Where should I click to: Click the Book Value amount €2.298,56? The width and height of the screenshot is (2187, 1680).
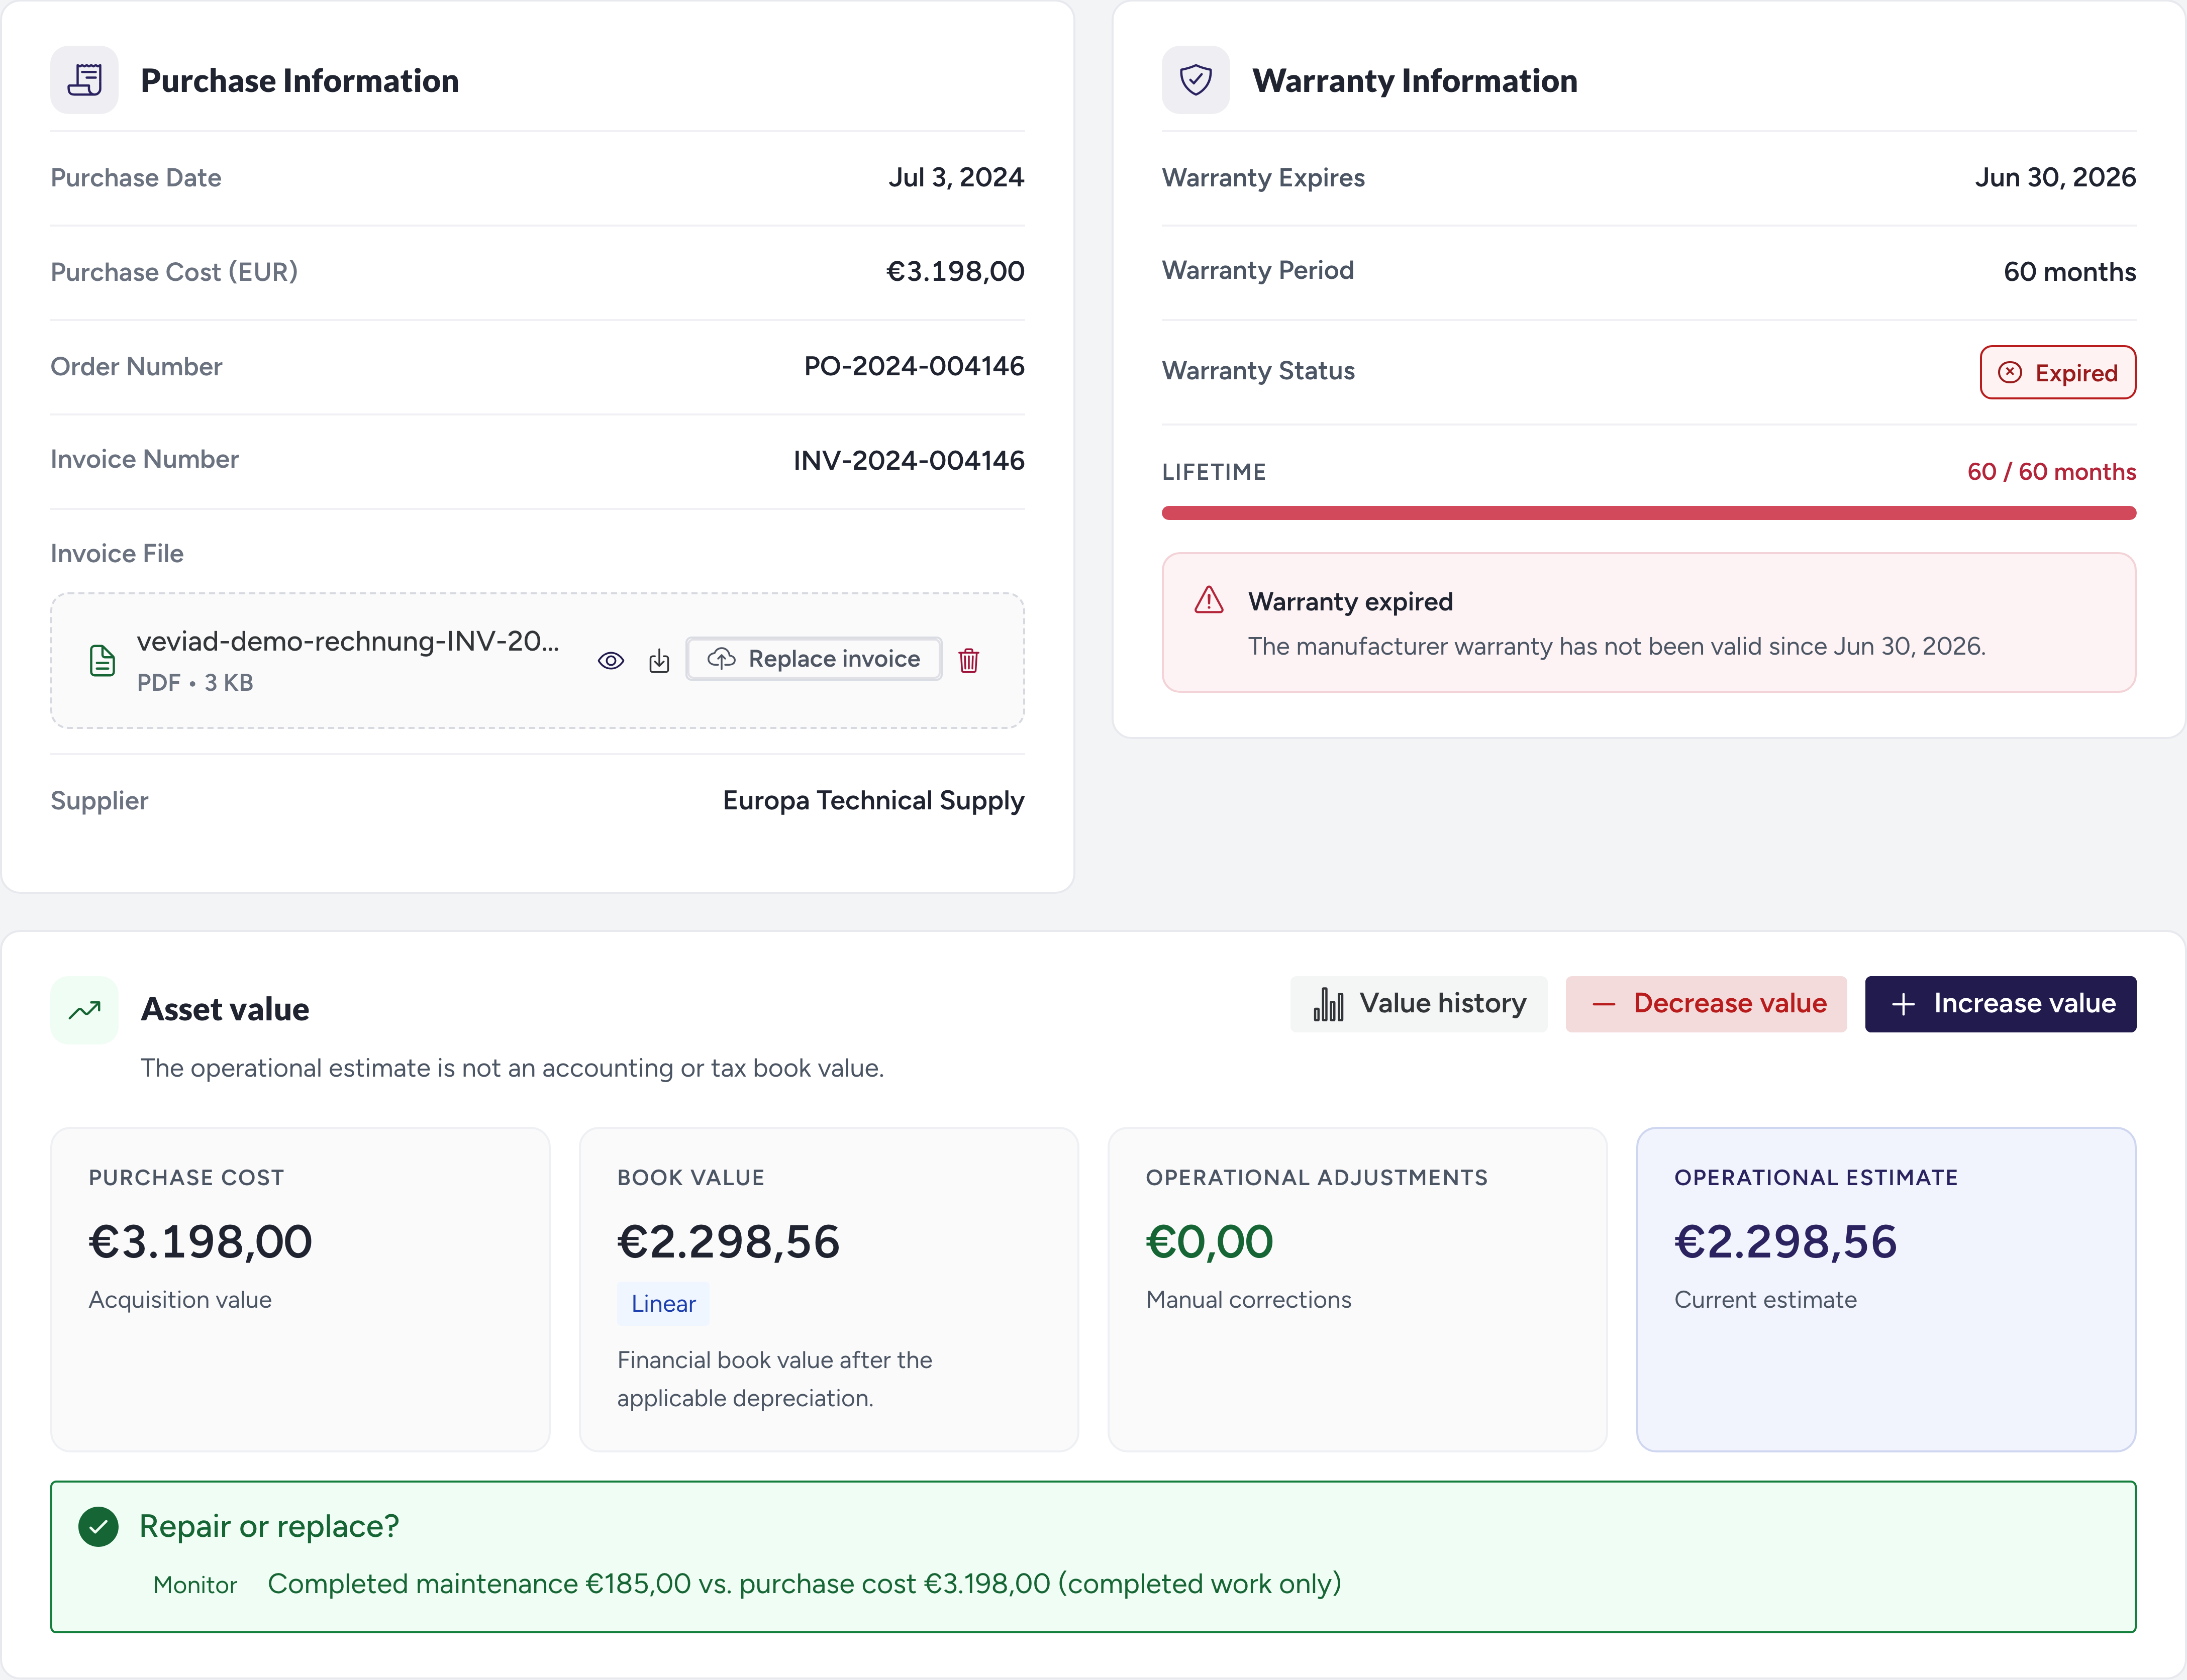click(728, 1242)
